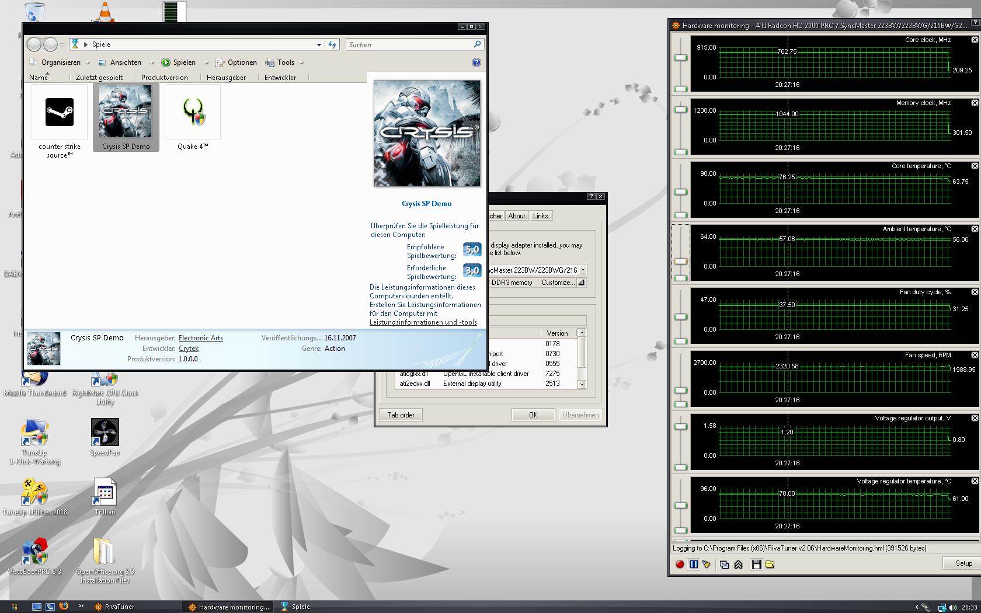
Task: Confirm with OK in RivaTuner dialog
Action: (x=533, y=415)
